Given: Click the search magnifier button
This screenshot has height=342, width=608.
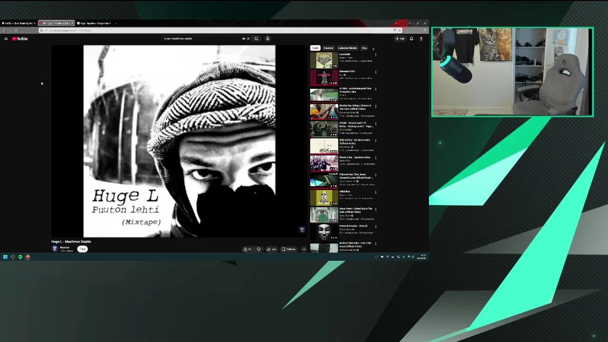Looking at the screenshot, I should point(256,38).
